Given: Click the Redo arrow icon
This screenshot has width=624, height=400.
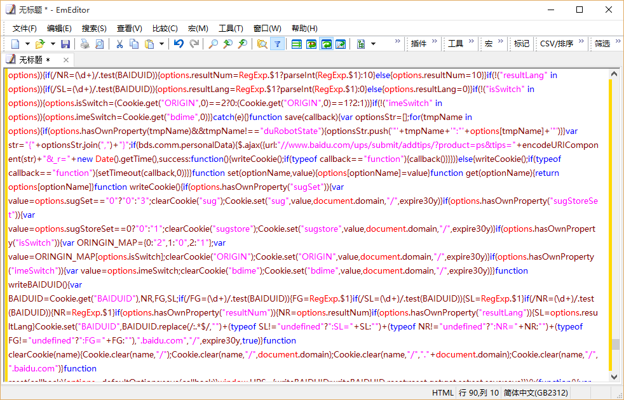Looking at the screenshot, I should [x=194, y=44].
